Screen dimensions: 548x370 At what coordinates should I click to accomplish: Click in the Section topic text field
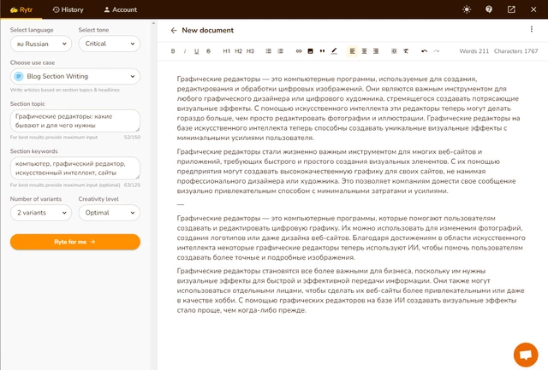(x=75, y=121)
